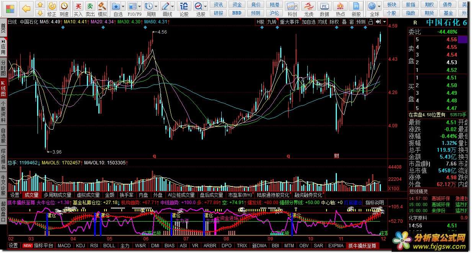Select the MACD indicator tab
The image size is (472, 253).
pyautogui.click(x=64, y=245)
